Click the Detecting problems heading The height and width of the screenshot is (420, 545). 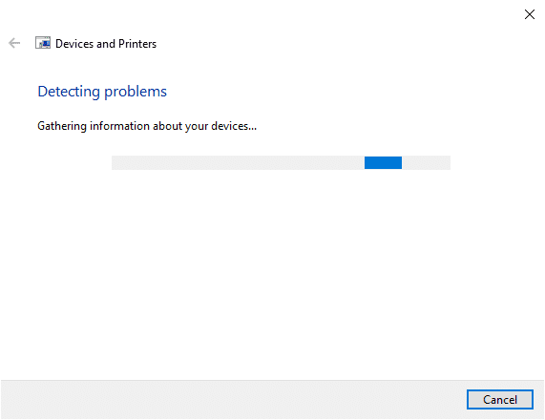tap(102, 92)
